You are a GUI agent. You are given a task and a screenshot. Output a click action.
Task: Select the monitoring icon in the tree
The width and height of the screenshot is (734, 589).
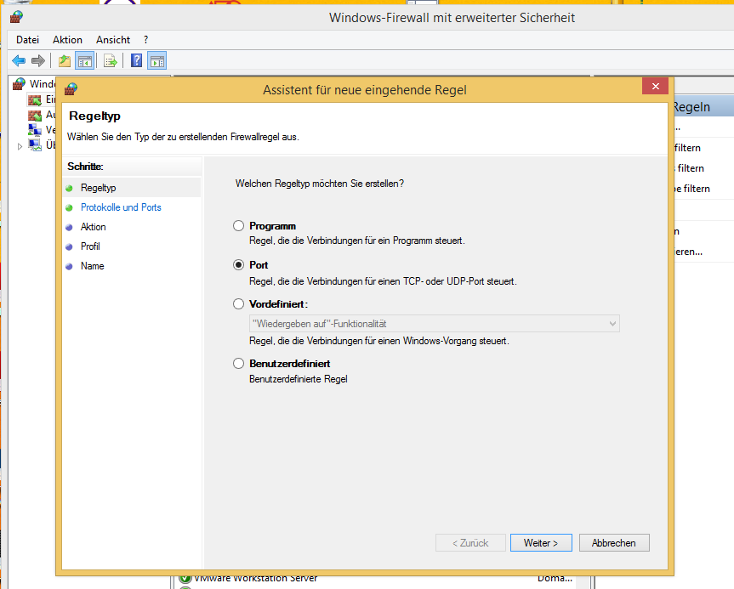click(35, 145)
